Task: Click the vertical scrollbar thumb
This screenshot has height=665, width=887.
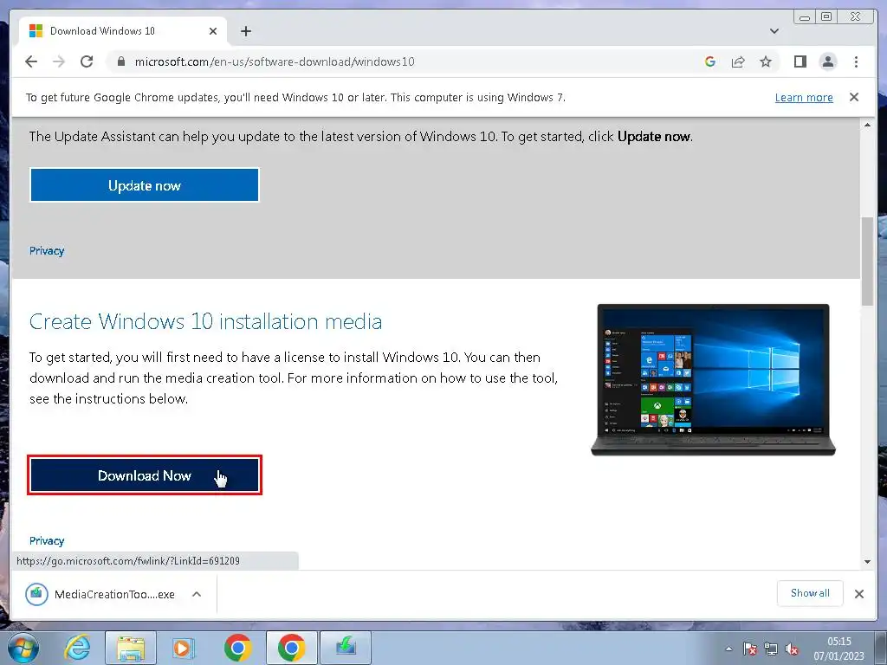Action: point(867,261)
